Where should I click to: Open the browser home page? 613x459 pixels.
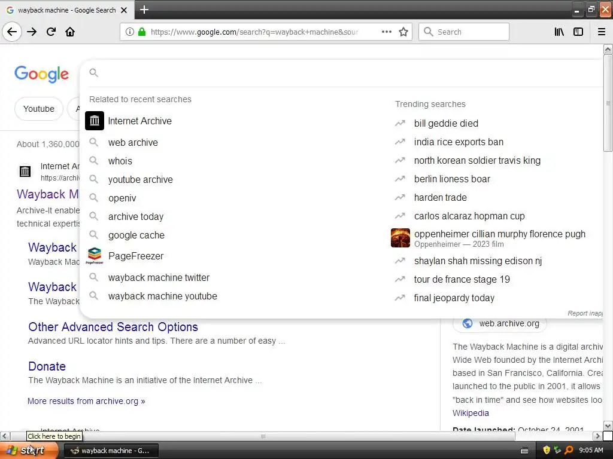click(x=70, y=32)
